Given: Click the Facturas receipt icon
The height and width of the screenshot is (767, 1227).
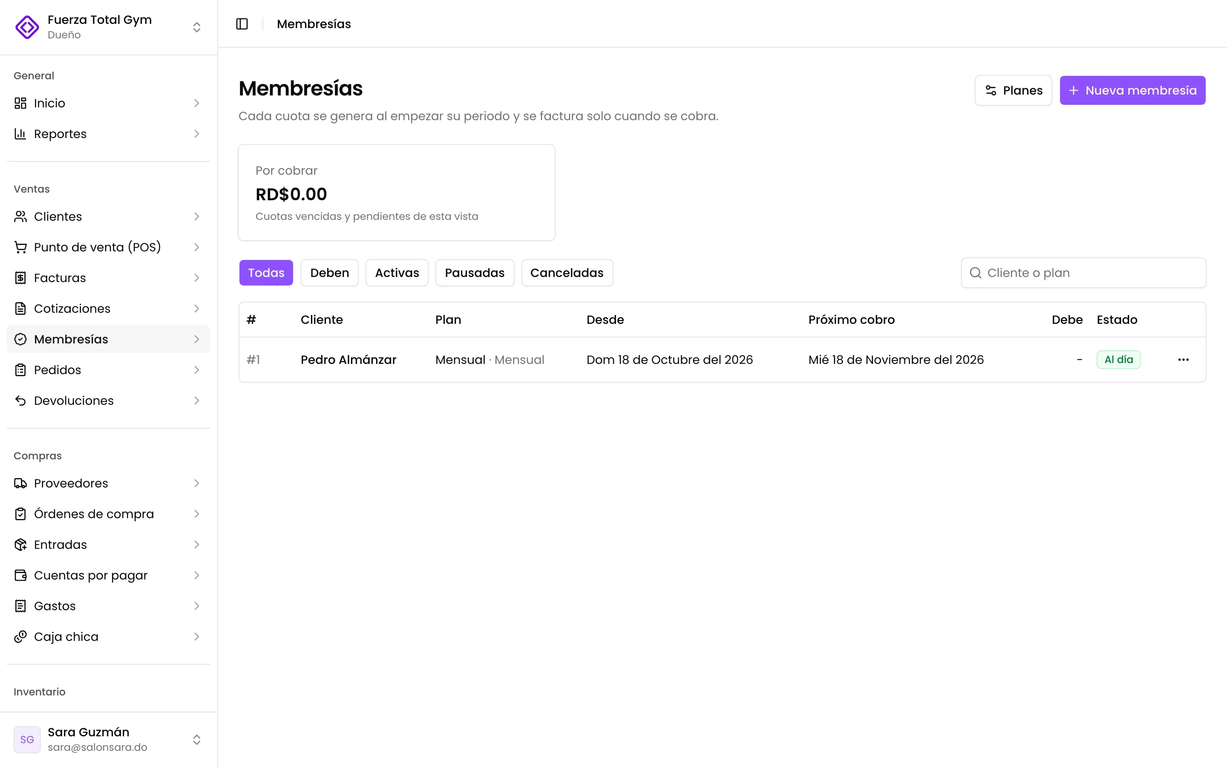Looking at the screenshot, I should [x=20, y=278].
